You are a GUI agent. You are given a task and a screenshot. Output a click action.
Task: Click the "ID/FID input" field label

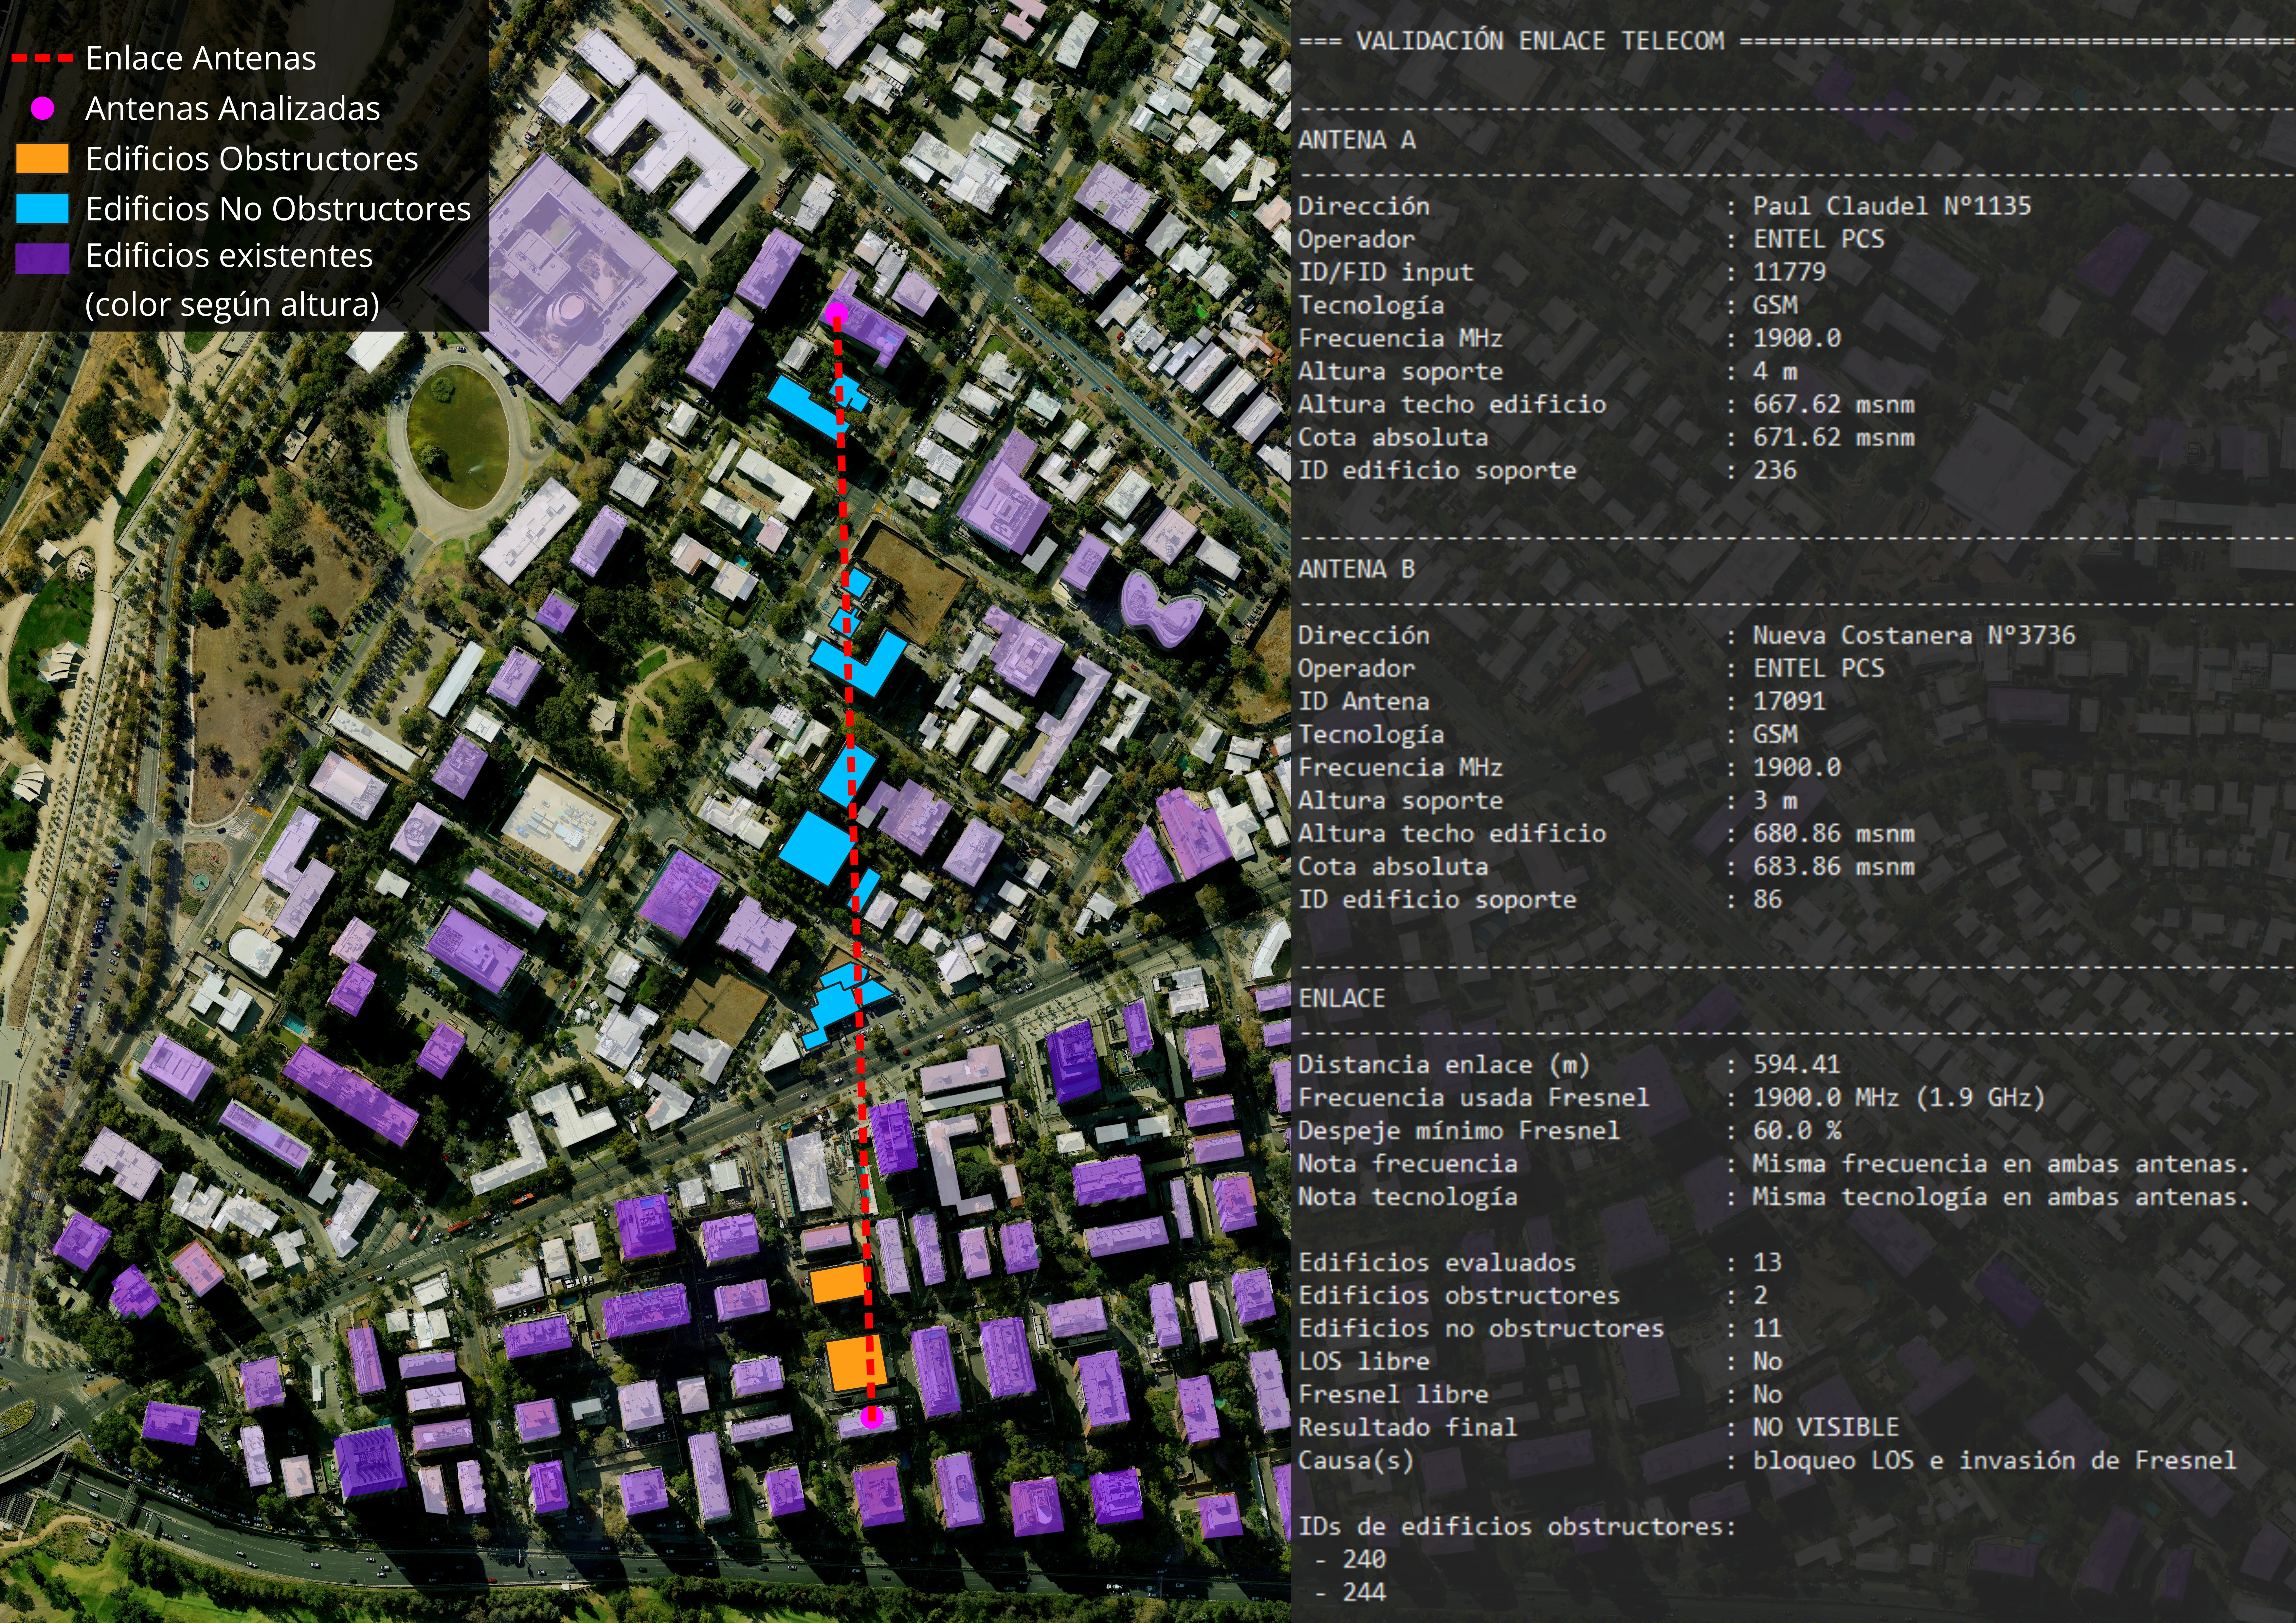[1386, 272]
